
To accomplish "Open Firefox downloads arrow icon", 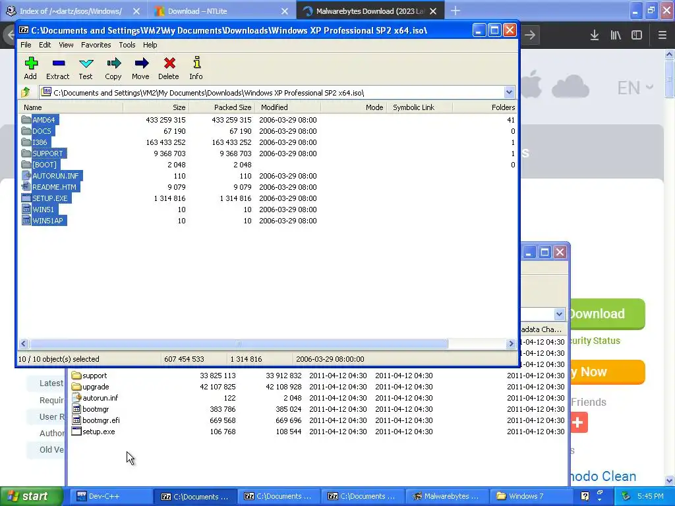I will click(595, 36).
